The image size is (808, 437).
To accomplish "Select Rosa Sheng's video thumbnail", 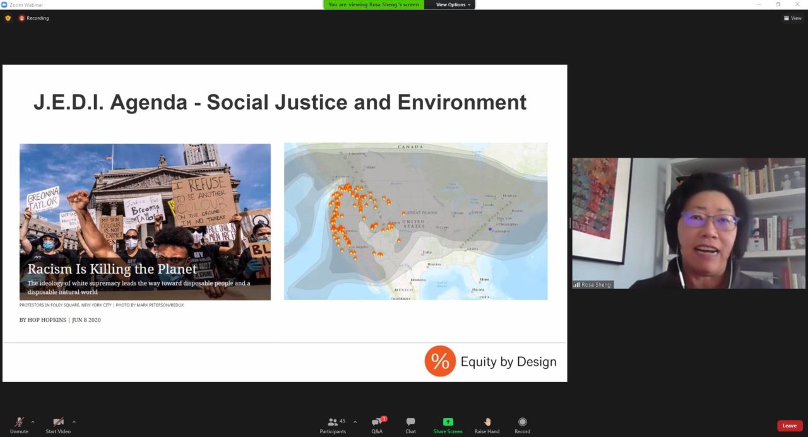I will click(689, 223).
